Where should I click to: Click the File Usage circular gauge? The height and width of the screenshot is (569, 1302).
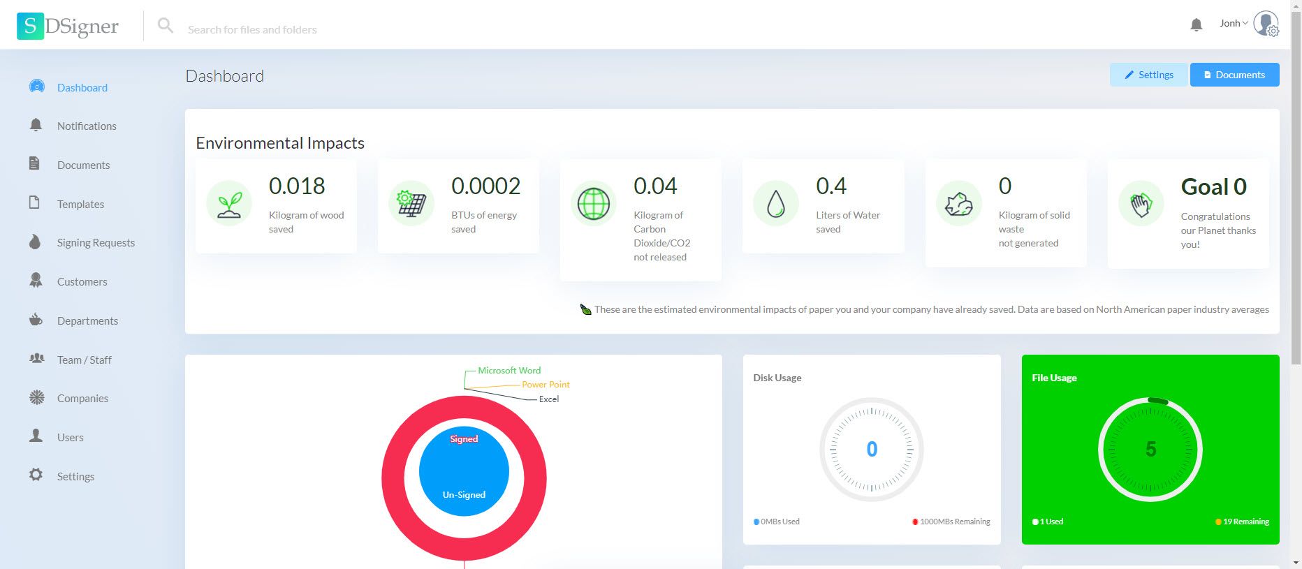click(x=1150, y=450)
